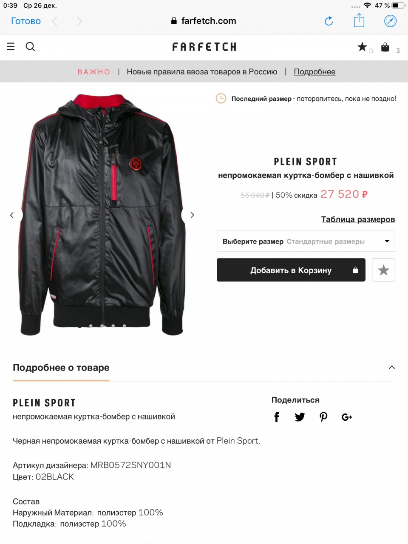
Task: Tap Готово to close browser
Action: click(x=26, y=21)
